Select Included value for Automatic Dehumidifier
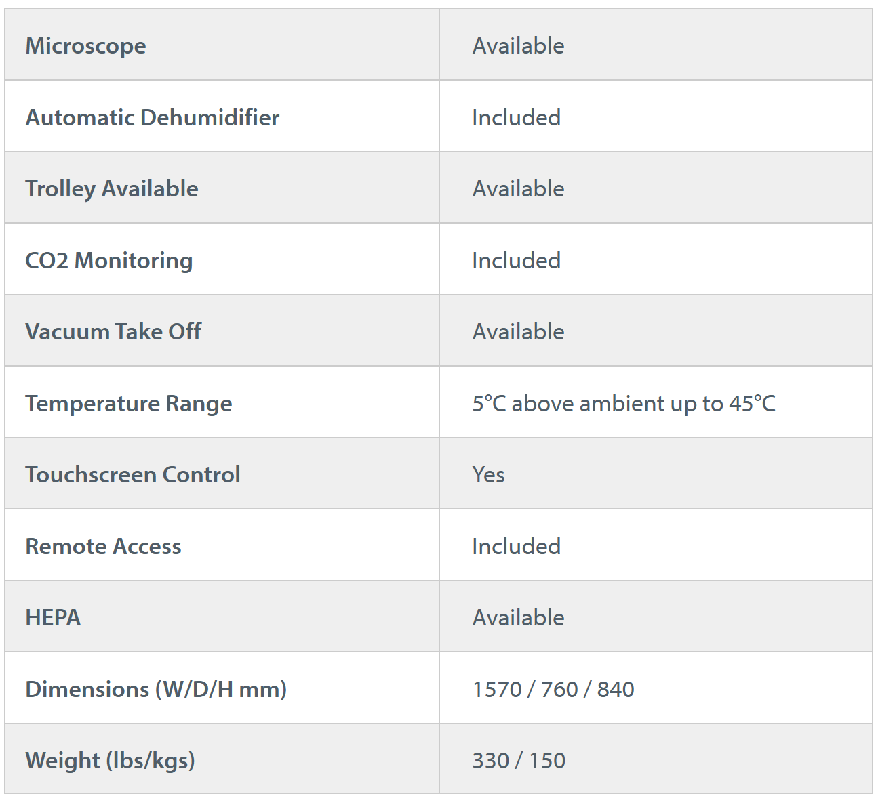This screenshot has height=794, width=876. (516, 118)
